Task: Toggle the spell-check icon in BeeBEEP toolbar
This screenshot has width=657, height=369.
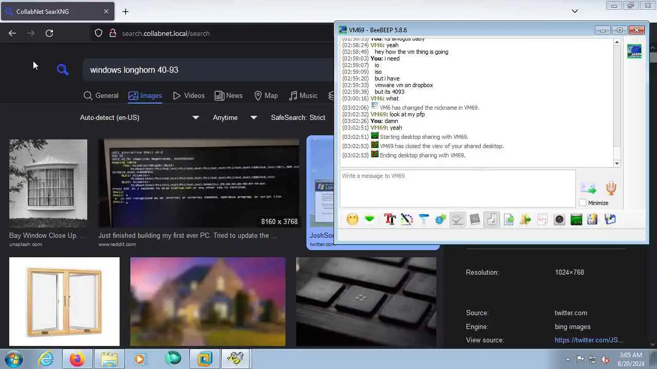Action: [457, 219]
